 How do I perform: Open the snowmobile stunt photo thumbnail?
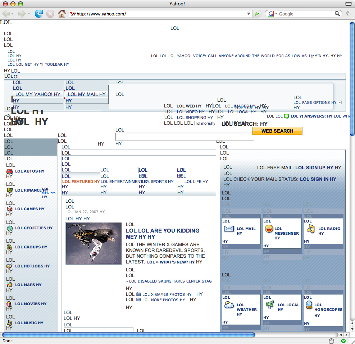click(94, 243)
